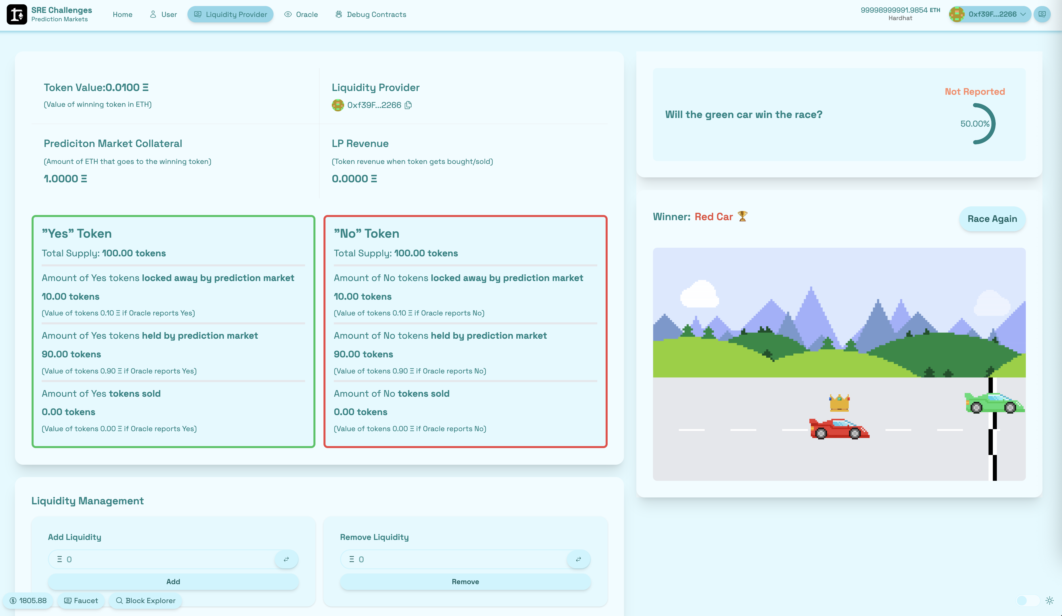Image resolution: width=1062 pixels, height=616 pixels.
Task: Open the Faucet button
Action: [x=81, y=600]
